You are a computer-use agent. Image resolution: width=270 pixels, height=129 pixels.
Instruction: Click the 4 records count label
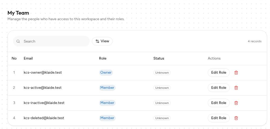point(255,41)
